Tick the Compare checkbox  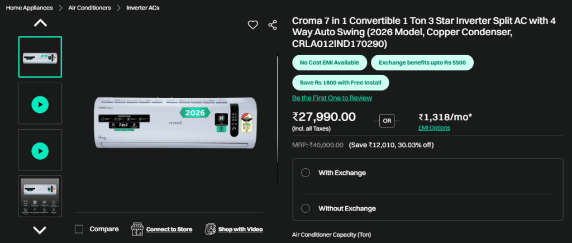pyautogui.click(x=79, y=229)
